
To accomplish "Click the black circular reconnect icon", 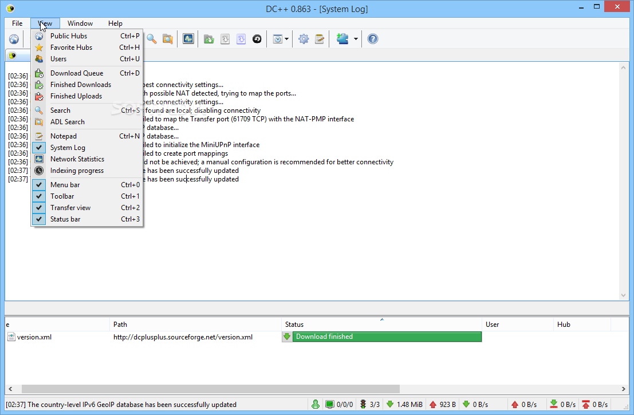I will click(257, 39).
